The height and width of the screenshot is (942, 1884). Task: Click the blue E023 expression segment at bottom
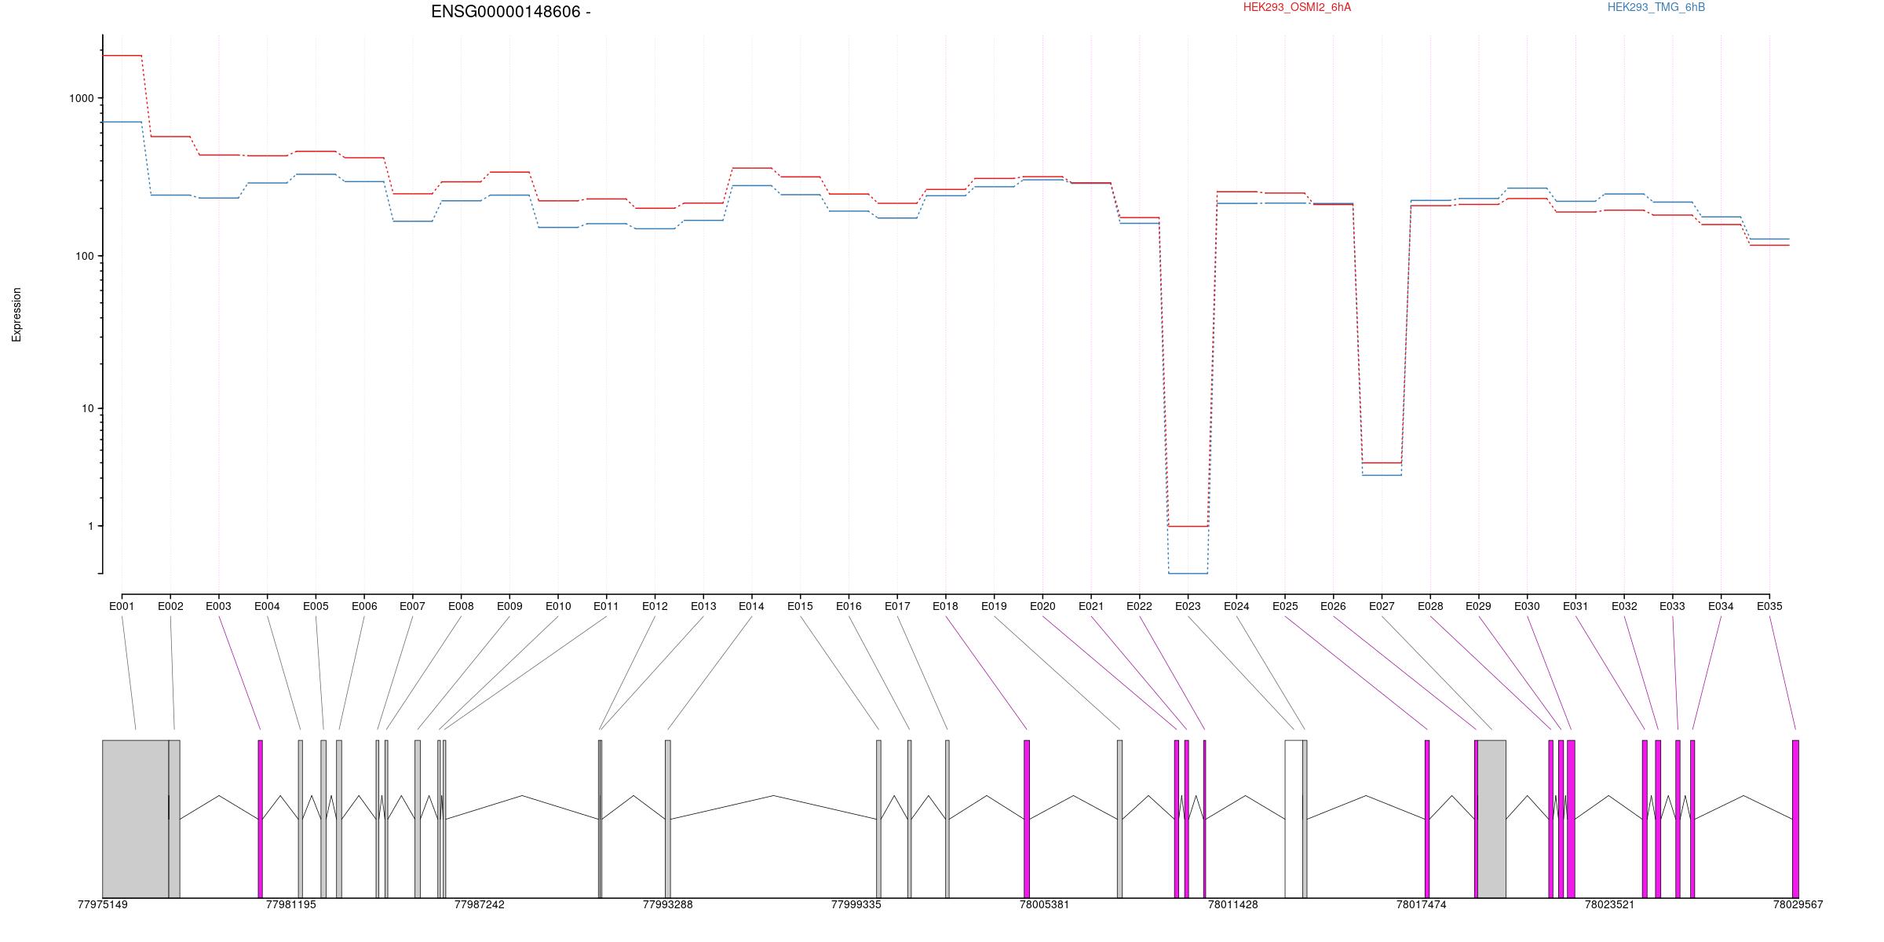click(1188, 574)
